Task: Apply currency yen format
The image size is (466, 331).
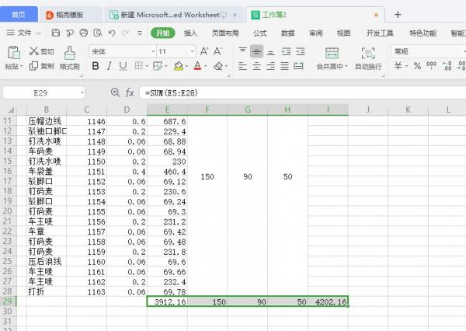Action: 398,66
